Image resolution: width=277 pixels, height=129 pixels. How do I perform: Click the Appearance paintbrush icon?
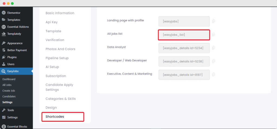click(x=4, y=43)
